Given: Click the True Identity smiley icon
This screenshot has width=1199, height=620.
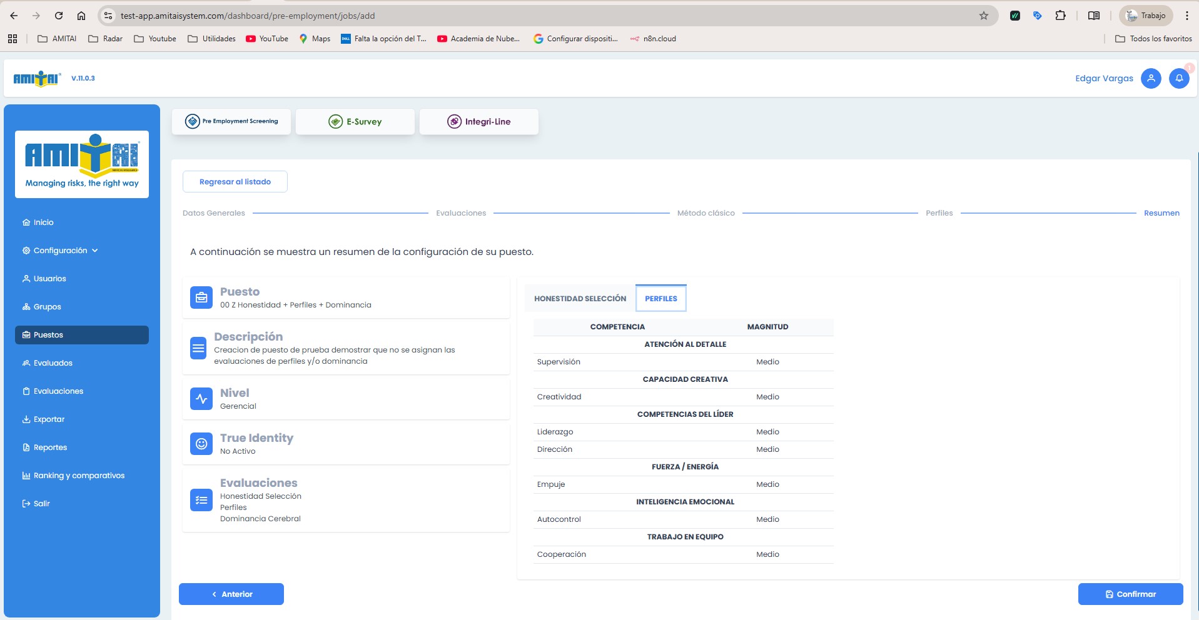Looking at the screenshot, I should tap(201, 444).
